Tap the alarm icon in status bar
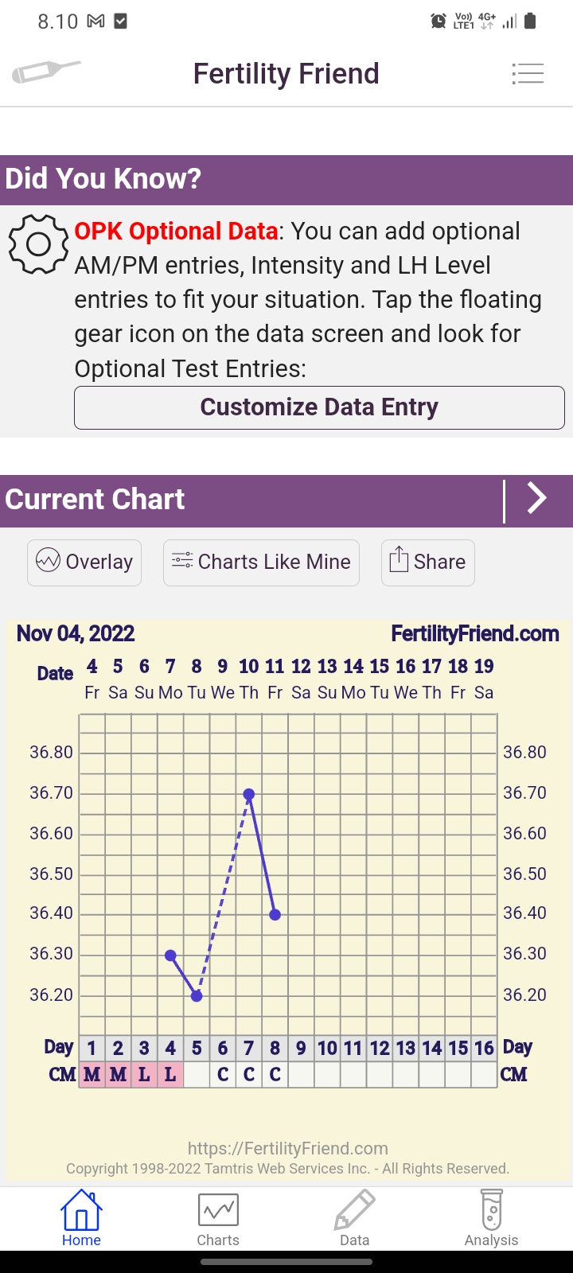 pos(439,21)
